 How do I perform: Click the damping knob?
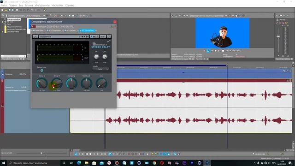71,83
